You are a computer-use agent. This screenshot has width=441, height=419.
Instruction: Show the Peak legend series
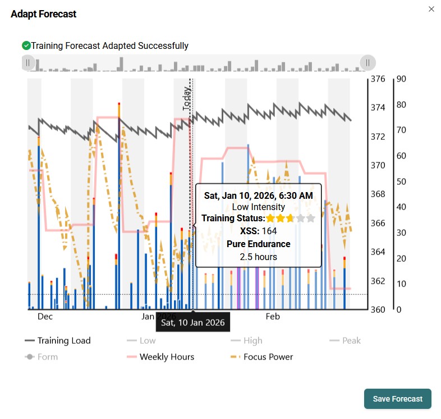click(x=345, y=340)
